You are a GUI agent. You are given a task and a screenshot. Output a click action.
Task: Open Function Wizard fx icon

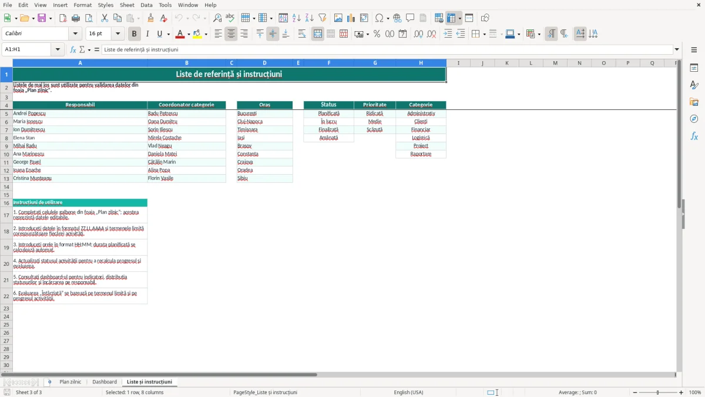73,49
